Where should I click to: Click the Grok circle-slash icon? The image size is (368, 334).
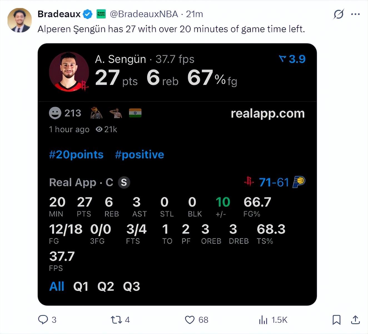[x=339, y=14]
